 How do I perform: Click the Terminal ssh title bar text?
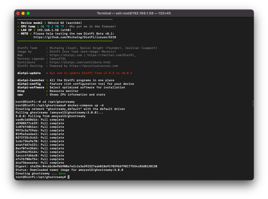coord(134,13)
